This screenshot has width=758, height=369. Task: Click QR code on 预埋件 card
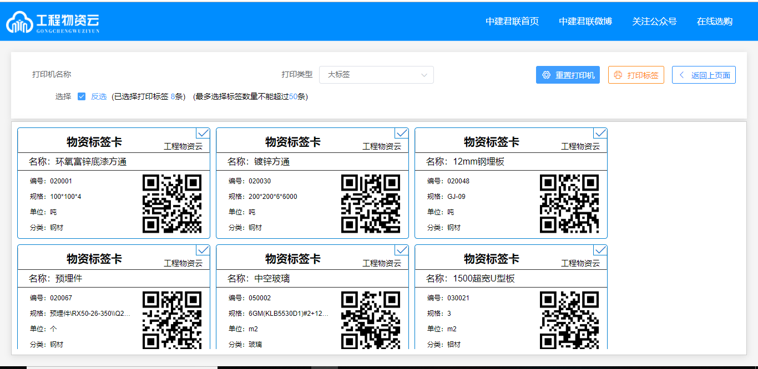(x=172, y=320)
